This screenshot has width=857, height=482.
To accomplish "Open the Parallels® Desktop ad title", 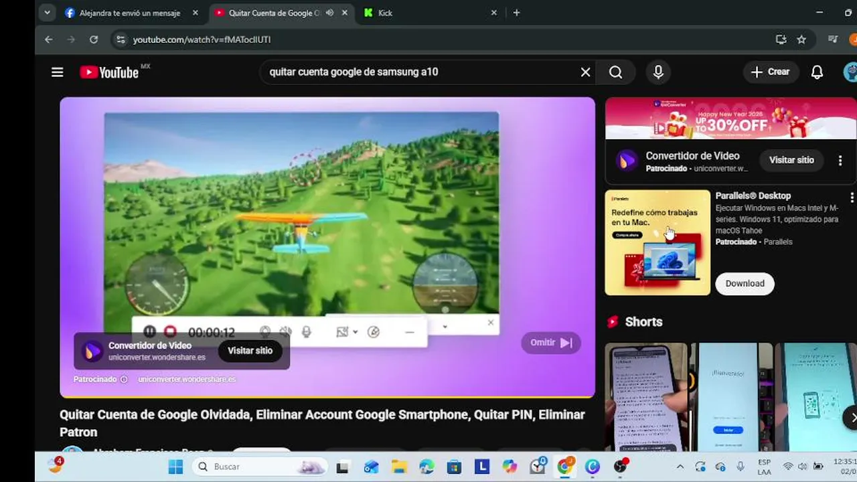I will (753, 195).
